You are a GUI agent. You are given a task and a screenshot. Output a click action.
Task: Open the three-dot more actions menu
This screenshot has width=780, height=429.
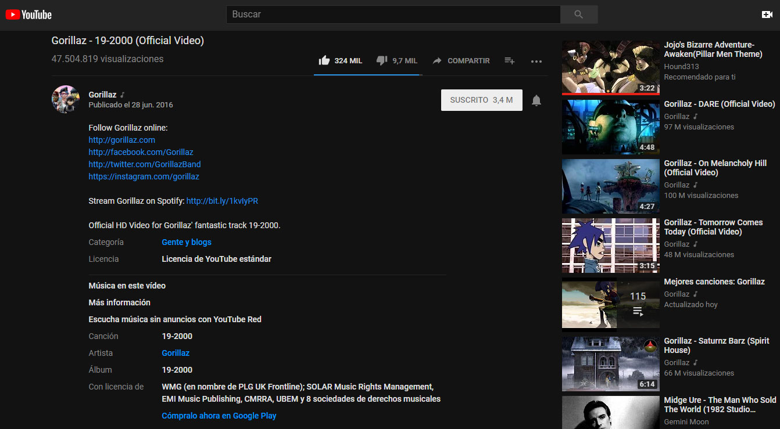coord(536,61)
